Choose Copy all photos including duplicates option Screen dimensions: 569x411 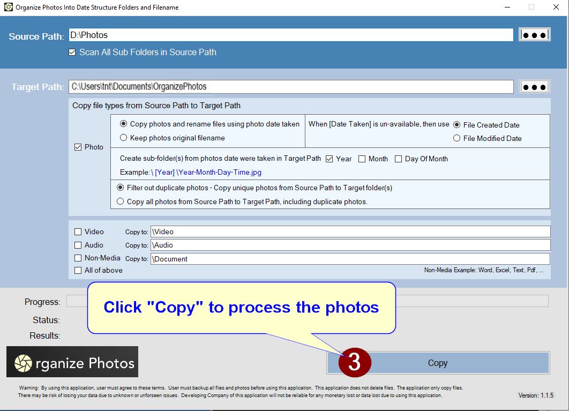(121, 202)
